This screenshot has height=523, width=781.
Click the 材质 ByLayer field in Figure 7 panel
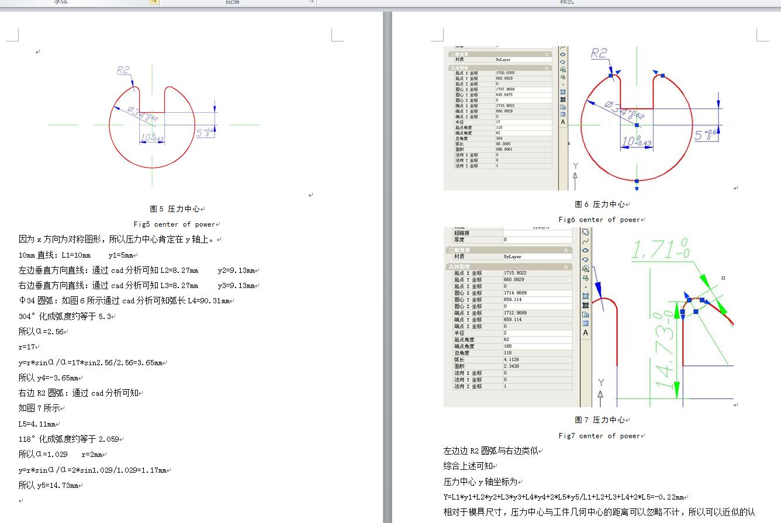pos(537,257)
